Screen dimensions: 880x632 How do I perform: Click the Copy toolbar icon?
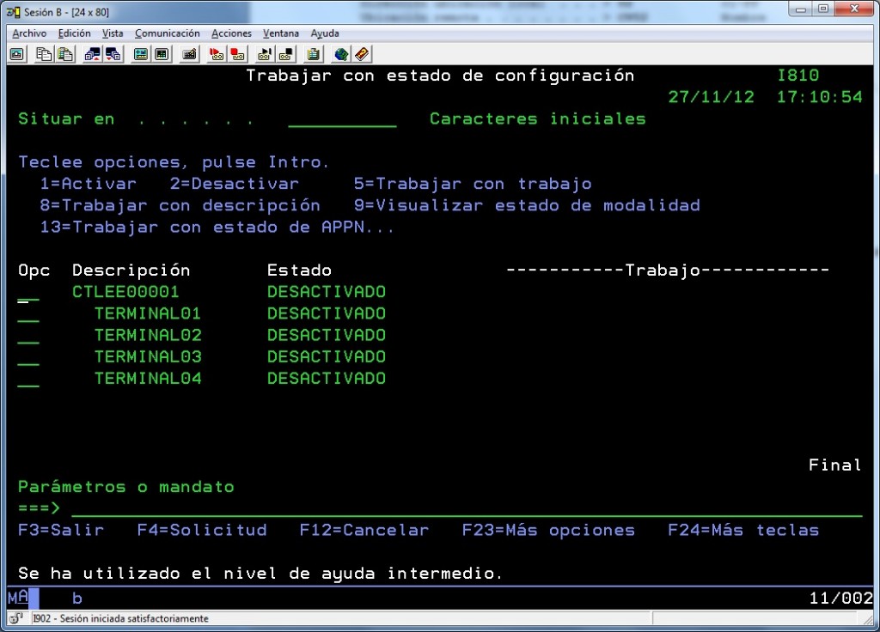click(x=44, y=54)
